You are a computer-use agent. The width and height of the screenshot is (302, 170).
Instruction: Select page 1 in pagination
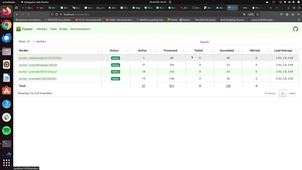coord(282,93)
